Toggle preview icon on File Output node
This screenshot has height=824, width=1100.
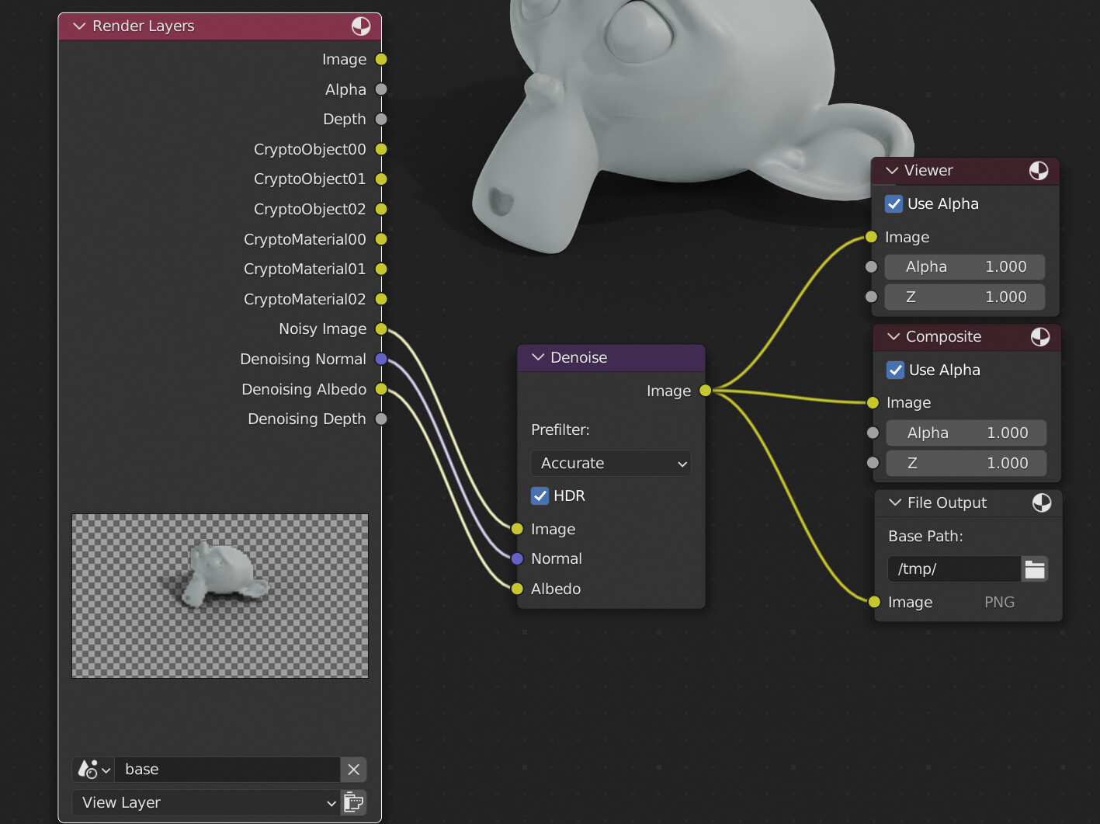pos(1042,503)
